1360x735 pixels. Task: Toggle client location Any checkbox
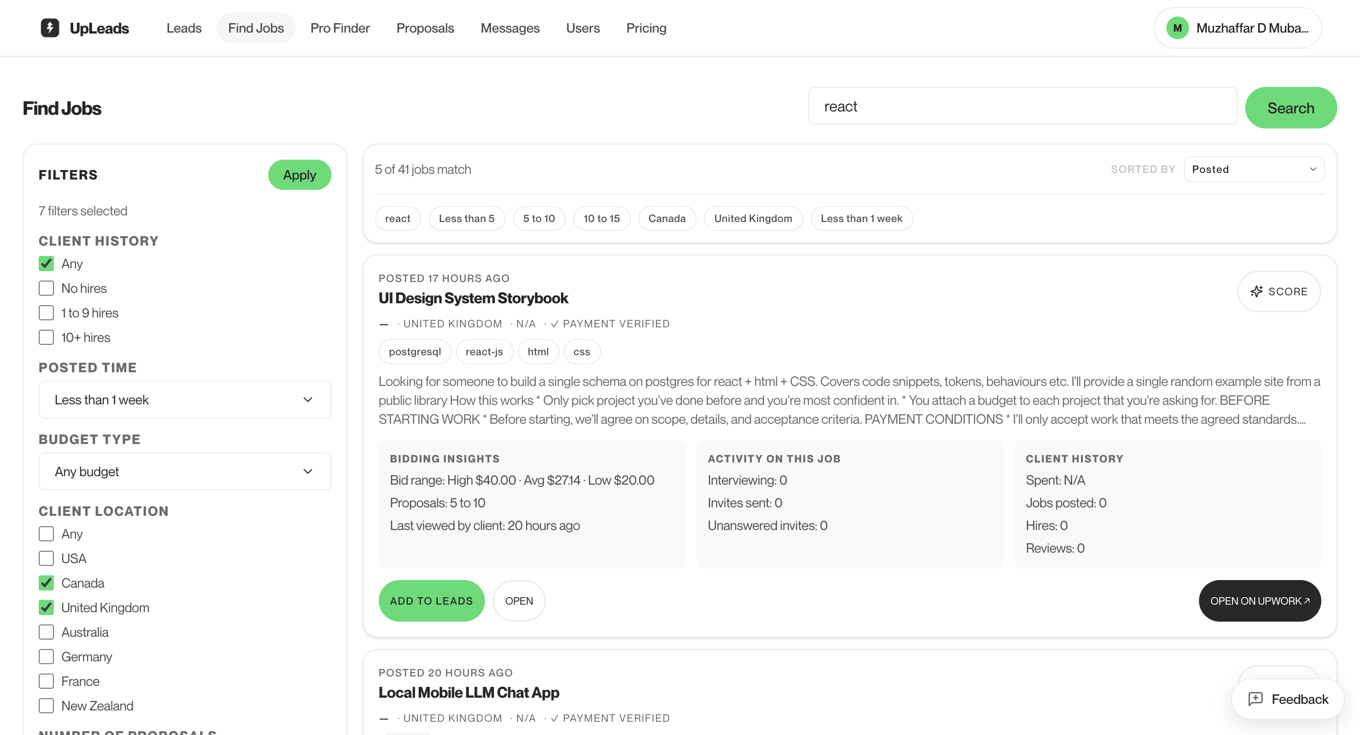pyautogui.click(x=46, y=534)
